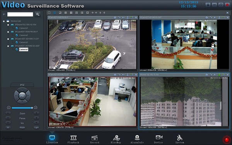Toggle audio on IPCam-KDT-HD19RC83-DEP view
Viewport: 232px width, 145px height.
pos(215,18)
